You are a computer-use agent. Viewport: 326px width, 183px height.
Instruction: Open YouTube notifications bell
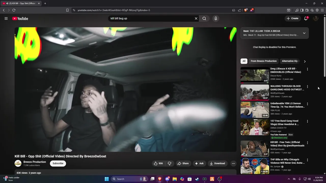306,18
